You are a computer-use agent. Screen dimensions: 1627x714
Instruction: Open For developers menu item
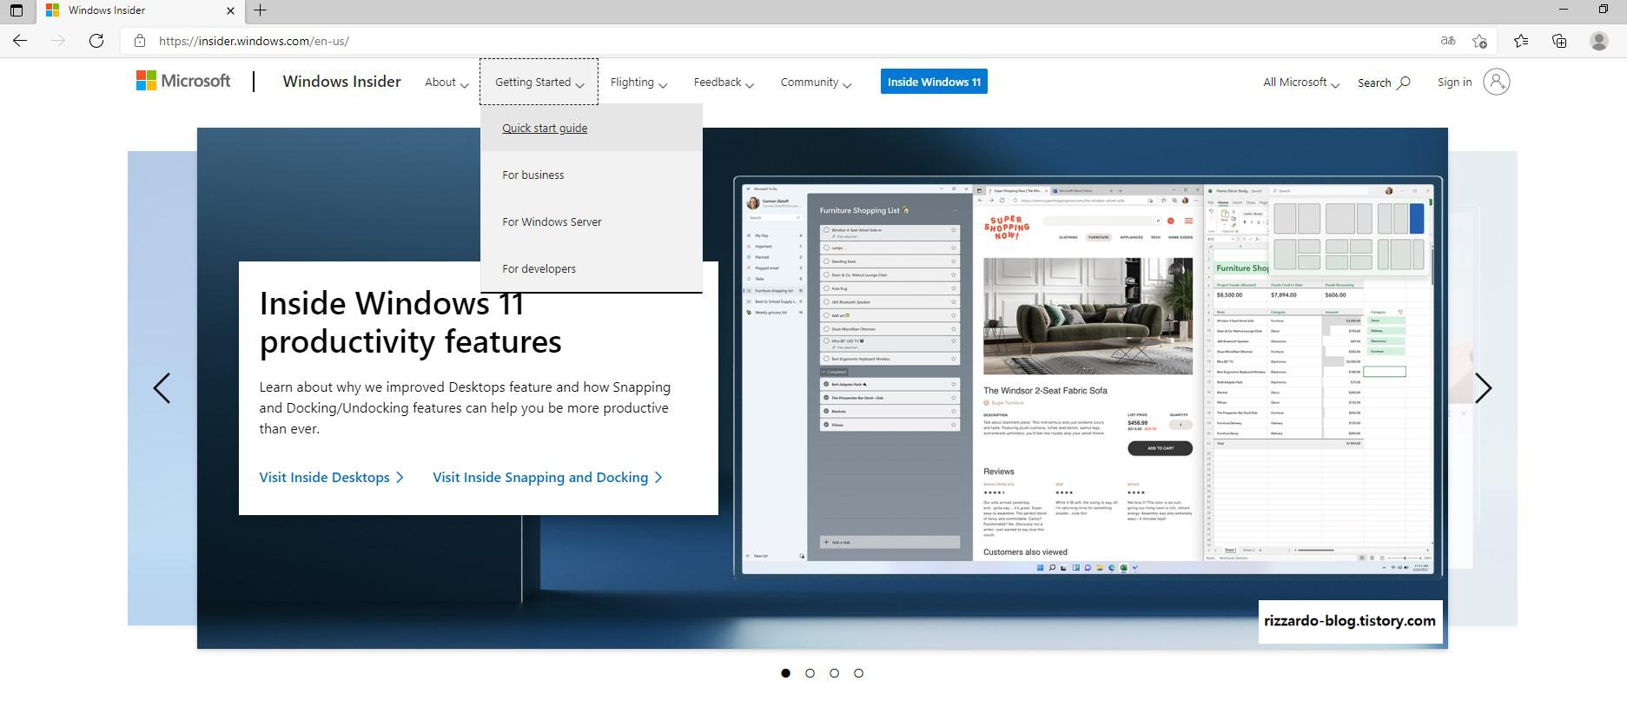pos(591,268)
